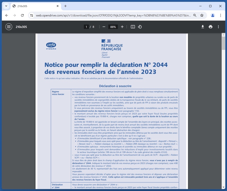The width and height of the screenshot is (227, 191).
Task: Click the 88% zoom level field
Action: point(113,27)
